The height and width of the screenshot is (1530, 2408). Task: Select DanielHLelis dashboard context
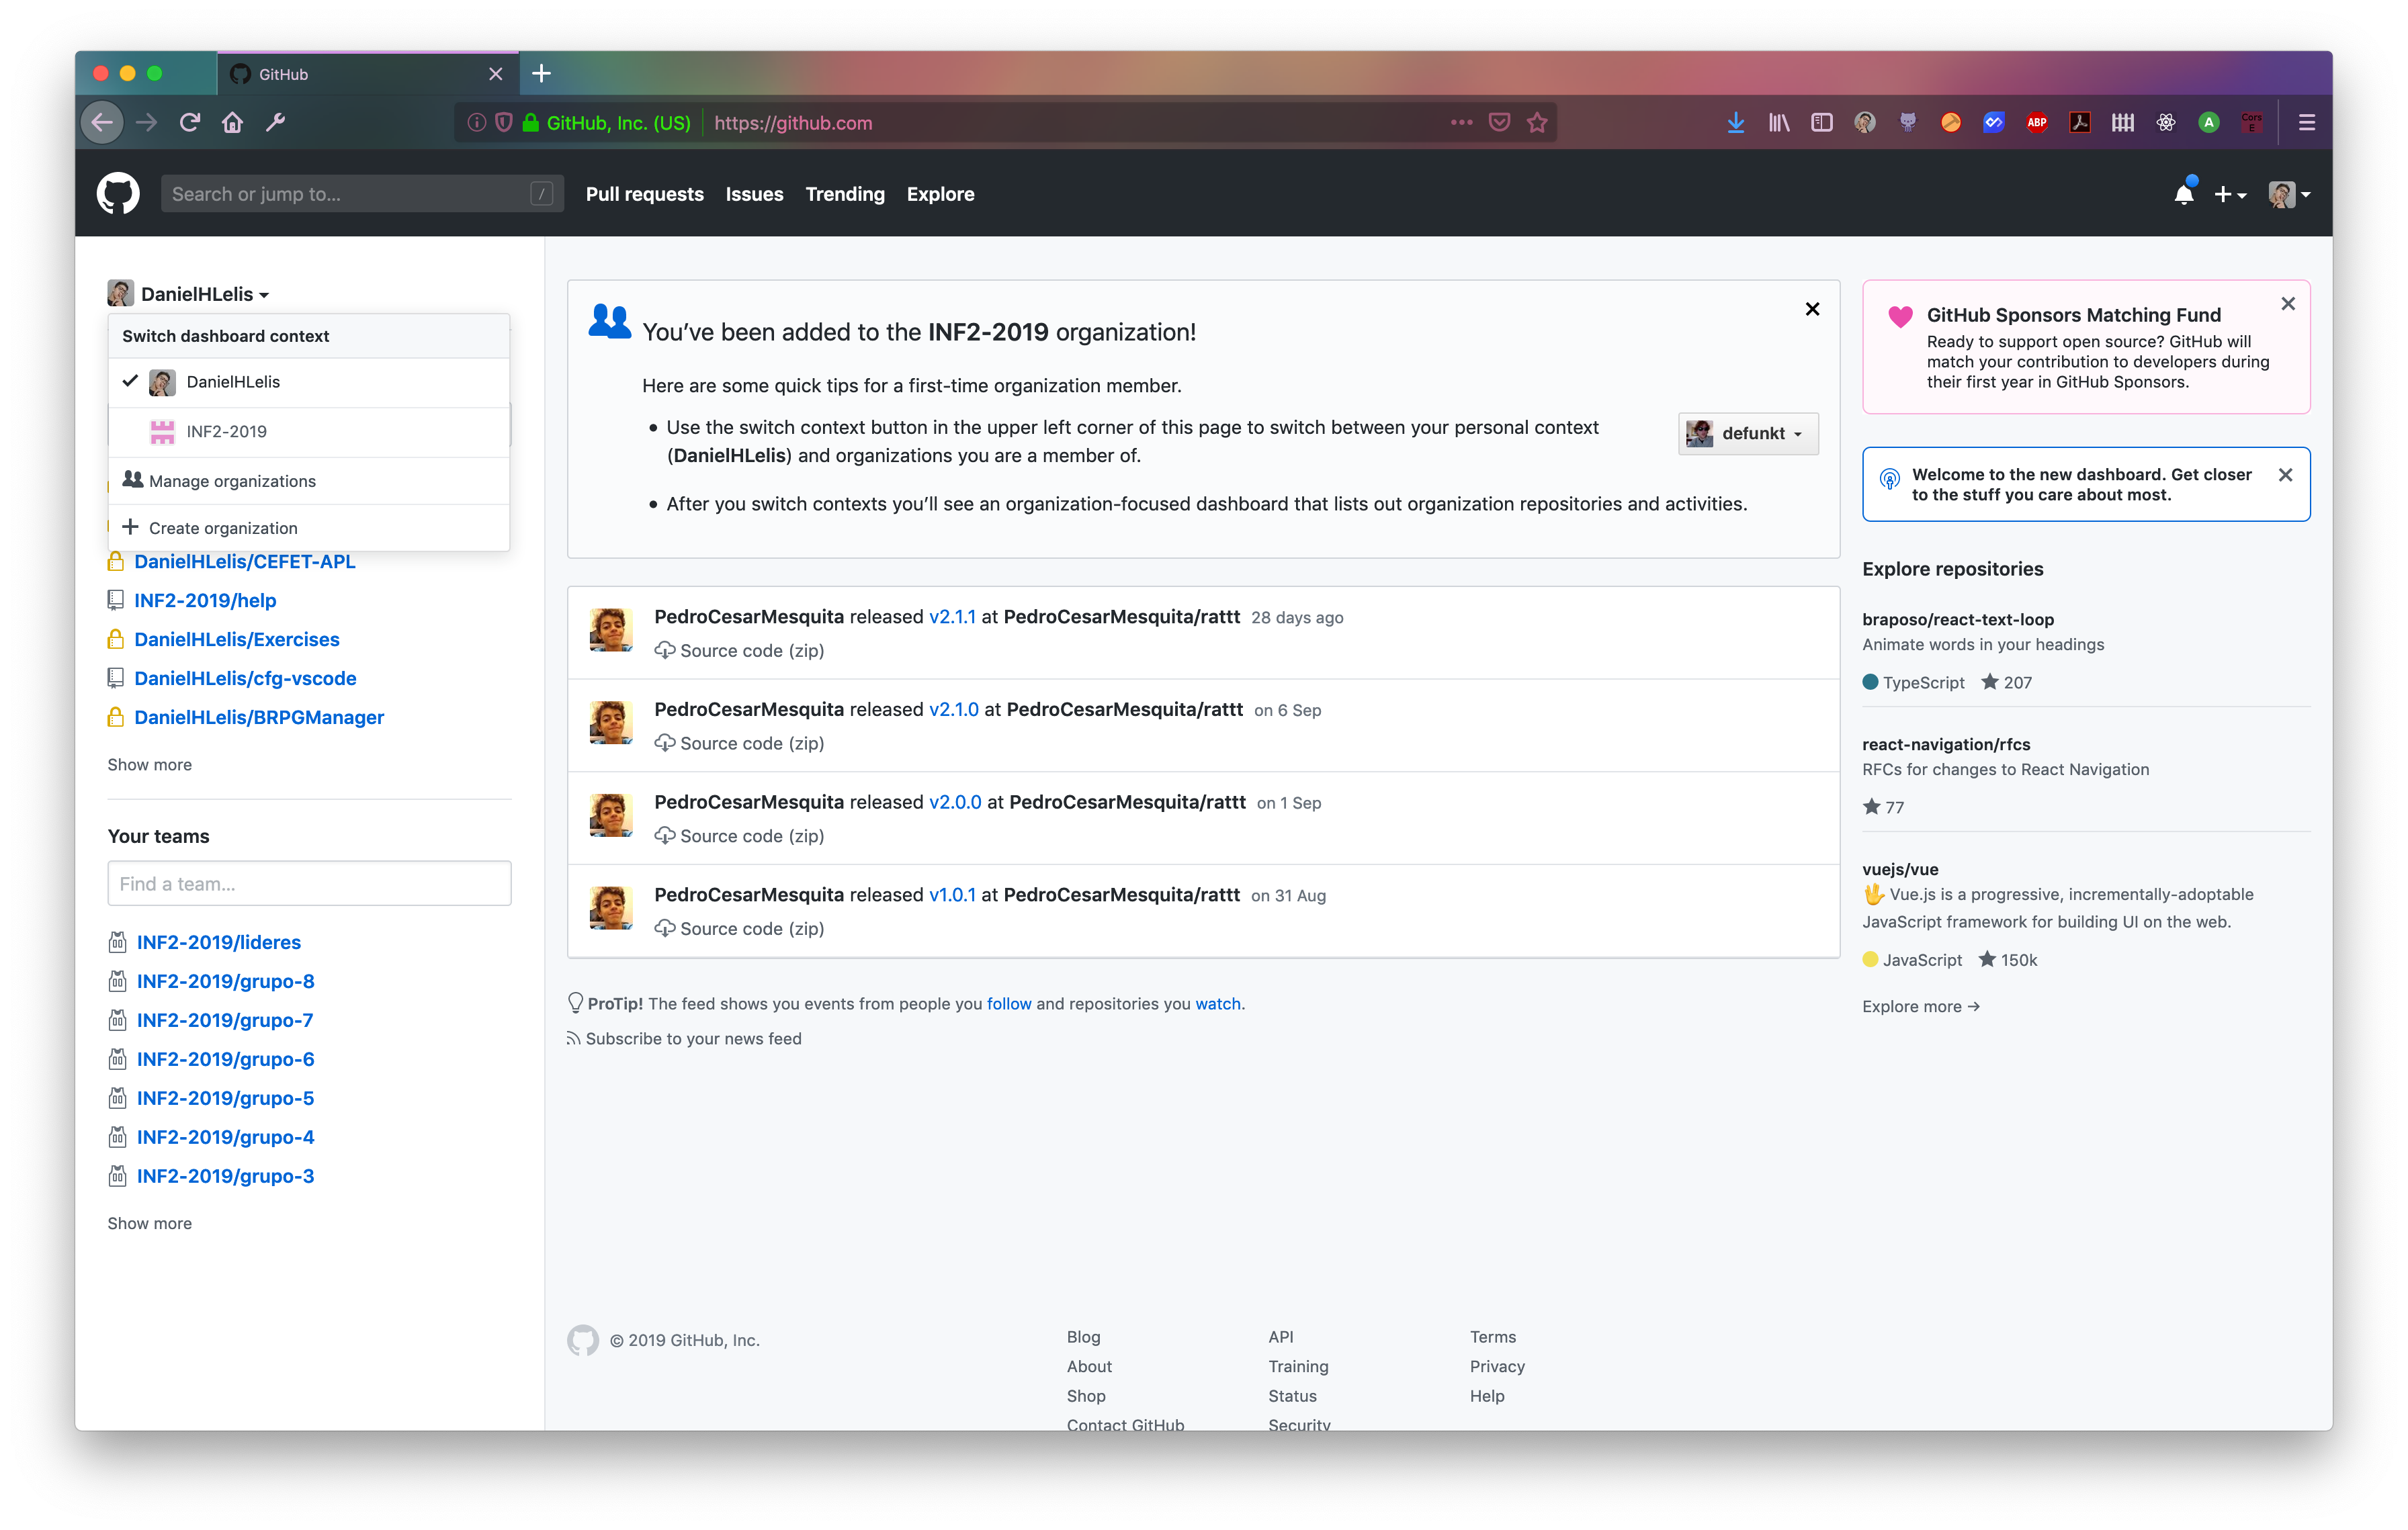pyautogui.click(x=309, y=381)
